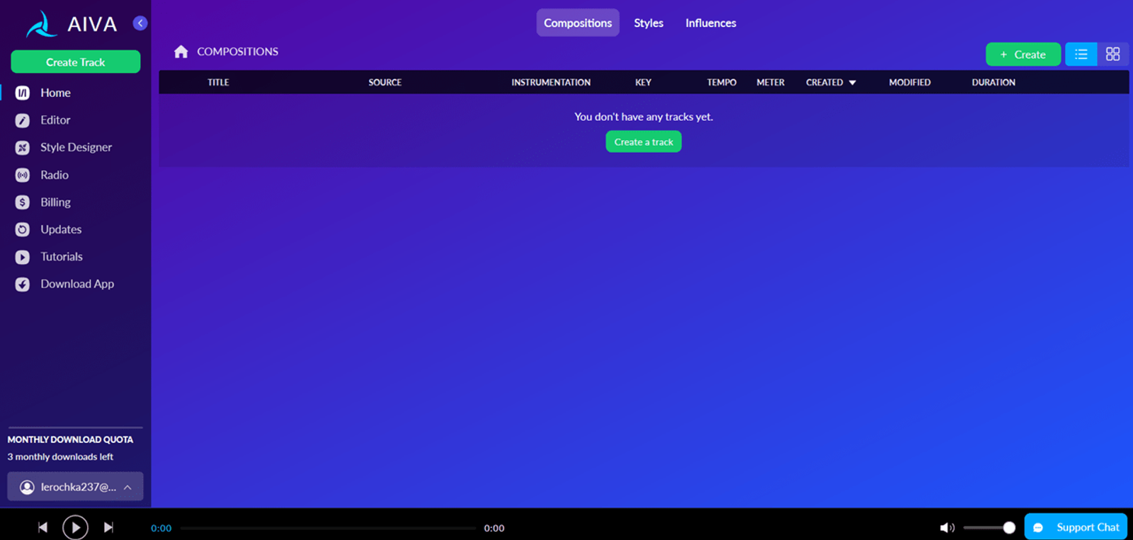Viewport: 1133px width, 540px height.
Task: Click the Billing dollar icon
Action: pyautogui.click(x=23, y=202)
